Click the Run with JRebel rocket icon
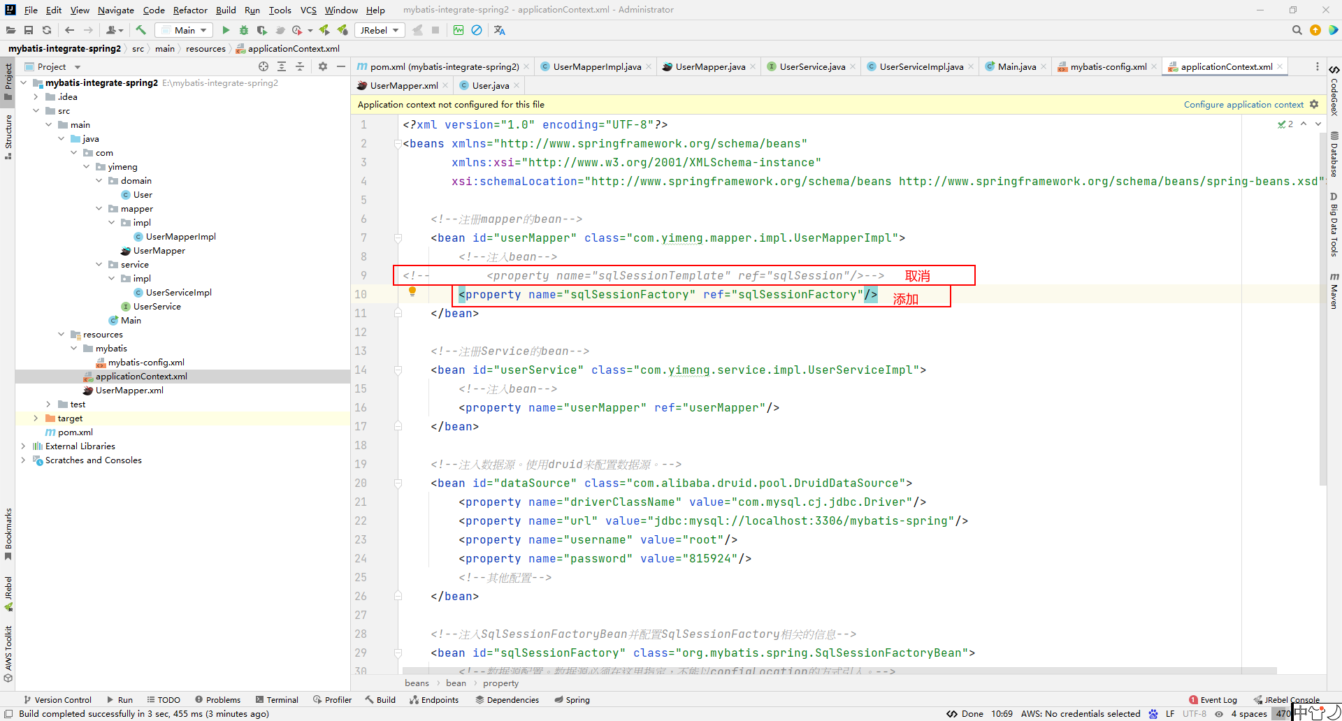 (x=324, y=30)
